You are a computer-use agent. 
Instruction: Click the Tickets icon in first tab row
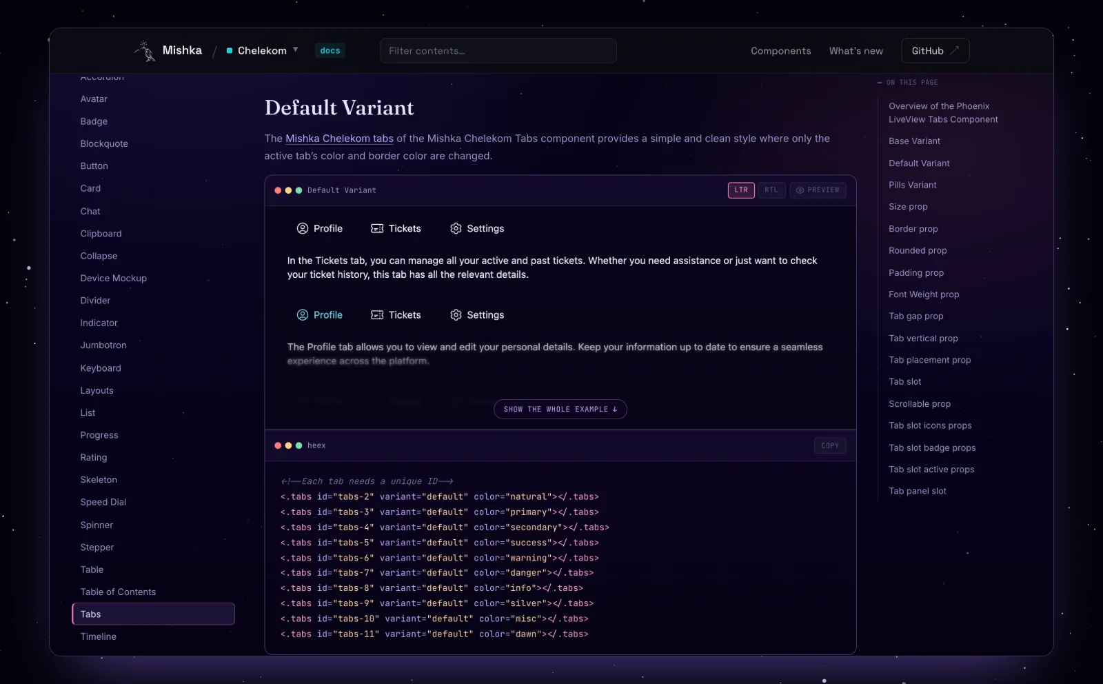click(377, 228)
